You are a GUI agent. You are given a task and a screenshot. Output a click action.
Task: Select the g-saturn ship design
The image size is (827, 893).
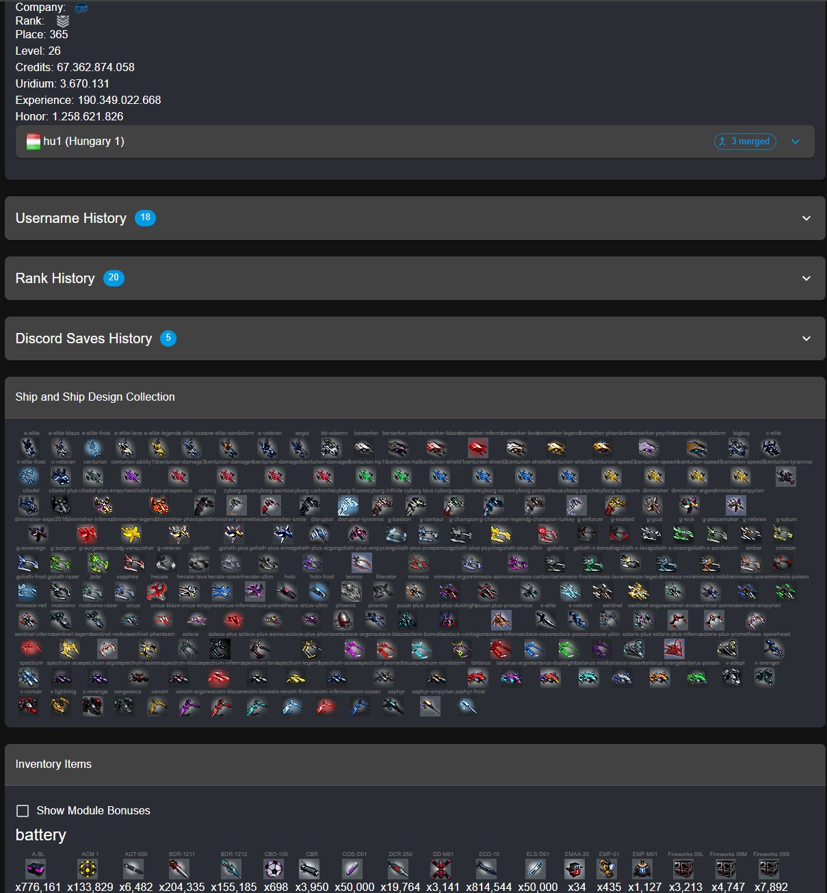tap(784, 534)
